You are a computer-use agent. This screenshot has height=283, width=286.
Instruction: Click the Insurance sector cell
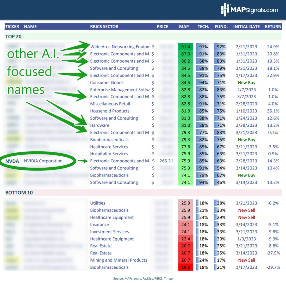pos(100,225)
